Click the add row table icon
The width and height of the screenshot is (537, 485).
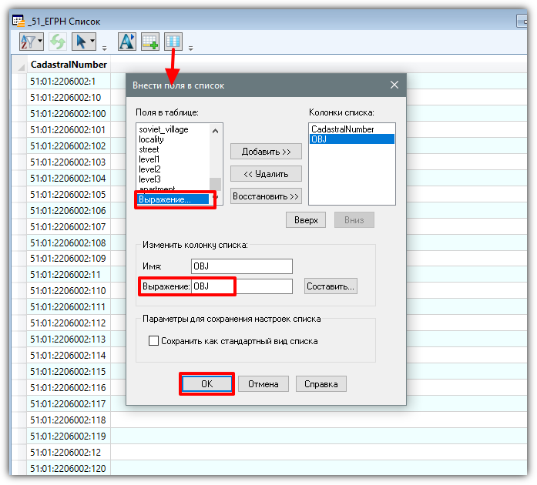150,42
